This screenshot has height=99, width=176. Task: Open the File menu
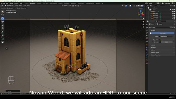(x=4, y=3)
